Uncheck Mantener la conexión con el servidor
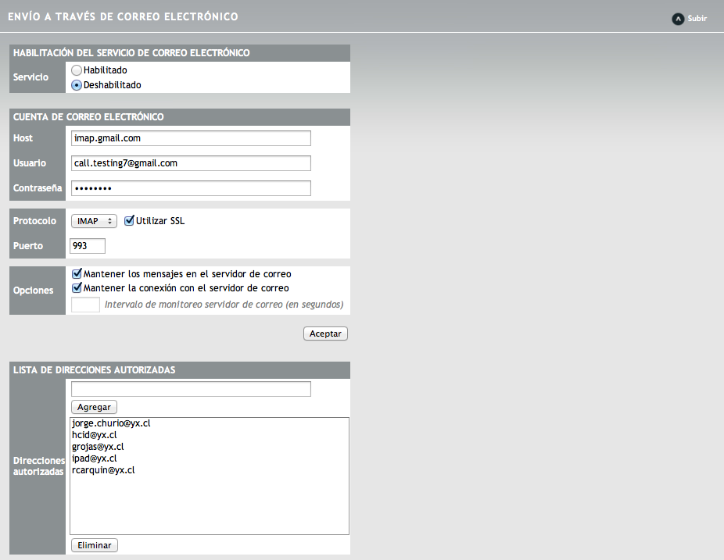 [77, 288]
